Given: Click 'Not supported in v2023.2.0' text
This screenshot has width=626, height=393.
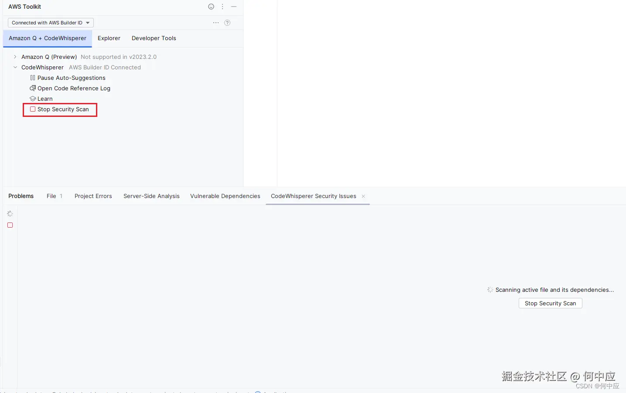Looking at the screenshot, I should tap(119, 57).
